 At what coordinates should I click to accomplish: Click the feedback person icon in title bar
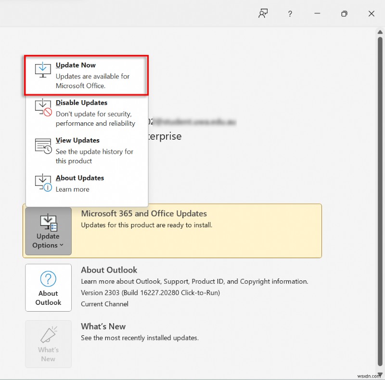(263, 13)
